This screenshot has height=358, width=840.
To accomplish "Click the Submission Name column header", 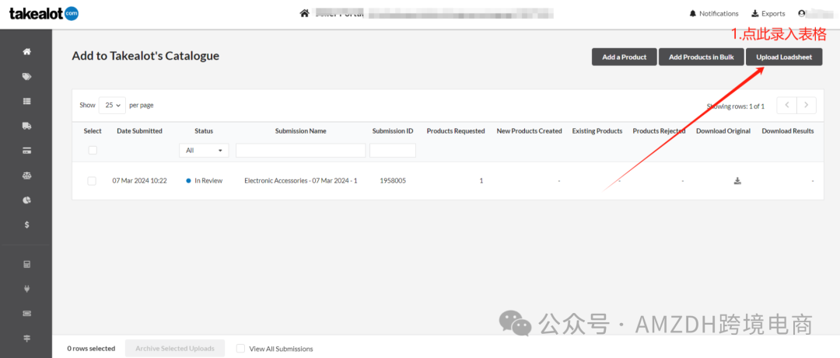I will [x=300, y=131].
